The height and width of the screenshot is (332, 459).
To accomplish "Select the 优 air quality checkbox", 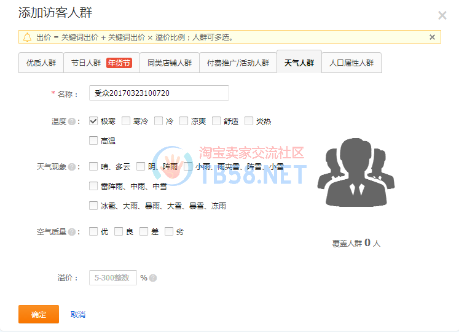I will (x=93, y=231).
